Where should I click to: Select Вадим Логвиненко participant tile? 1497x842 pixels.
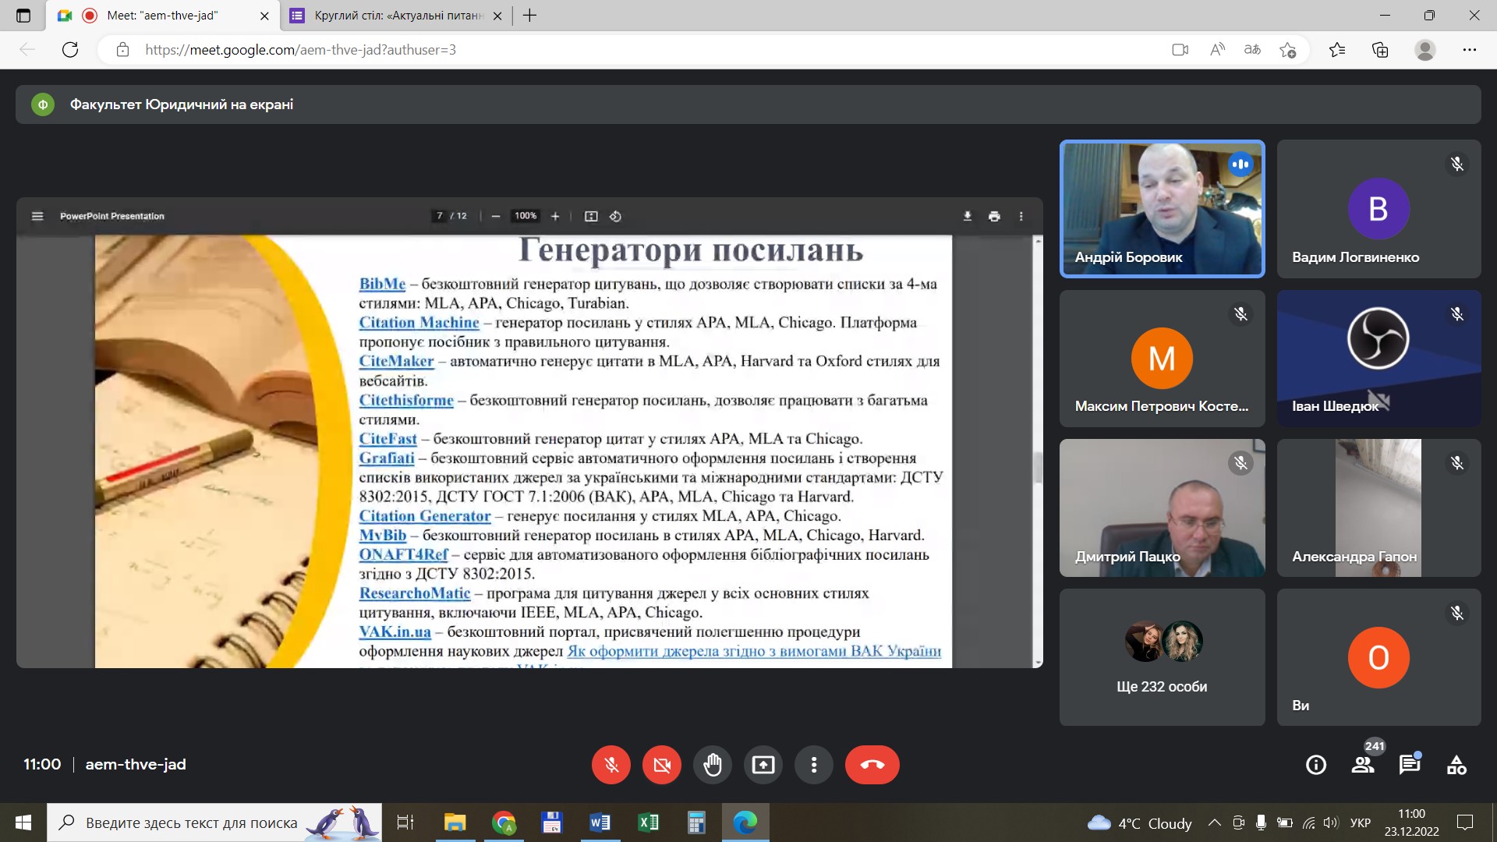coord(1378,209)
